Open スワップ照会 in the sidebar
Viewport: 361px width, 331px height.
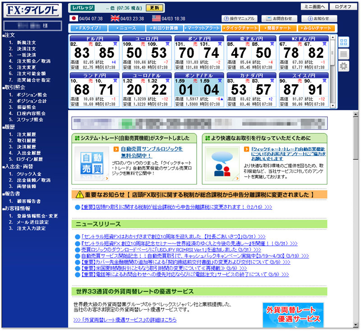[x=30, y=120]
